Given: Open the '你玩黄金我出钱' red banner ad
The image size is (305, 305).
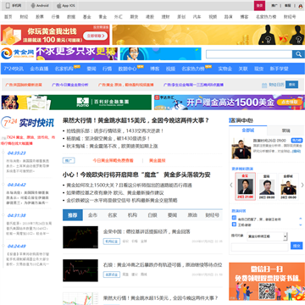Looking at the screenshot, I should 55,35.
